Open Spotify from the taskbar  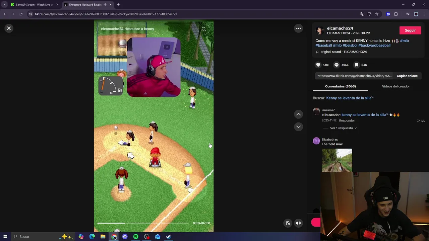[136, 237]
